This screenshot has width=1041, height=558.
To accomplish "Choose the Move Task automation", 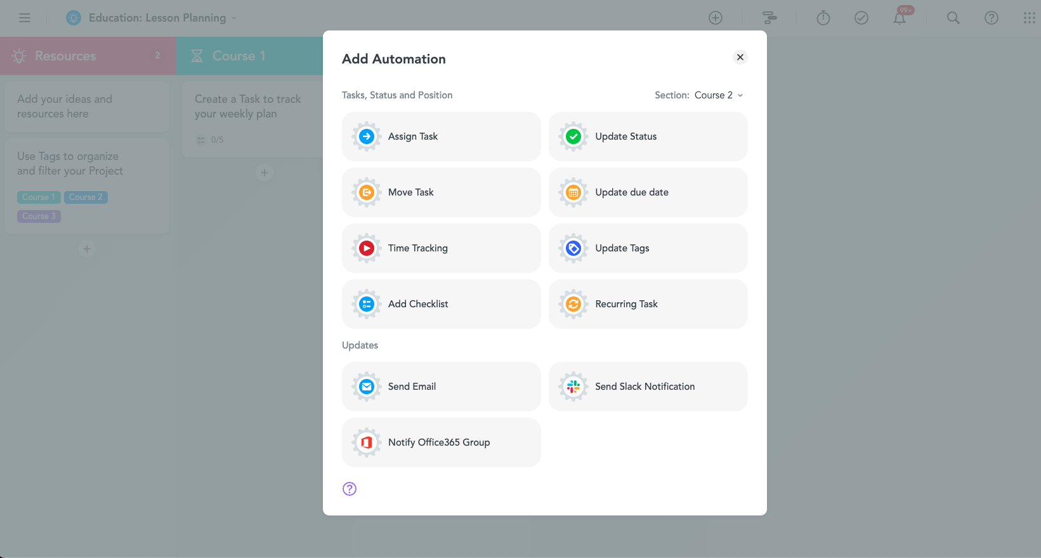I will (442, 192).
